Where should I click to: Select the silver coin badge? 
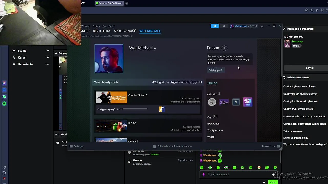pos(212,102)
